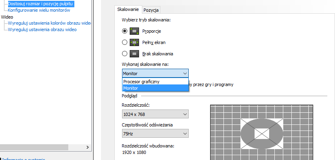Select the Proporcje radio button
This screenshot has width=335, height=160.
tap(124, 31)
